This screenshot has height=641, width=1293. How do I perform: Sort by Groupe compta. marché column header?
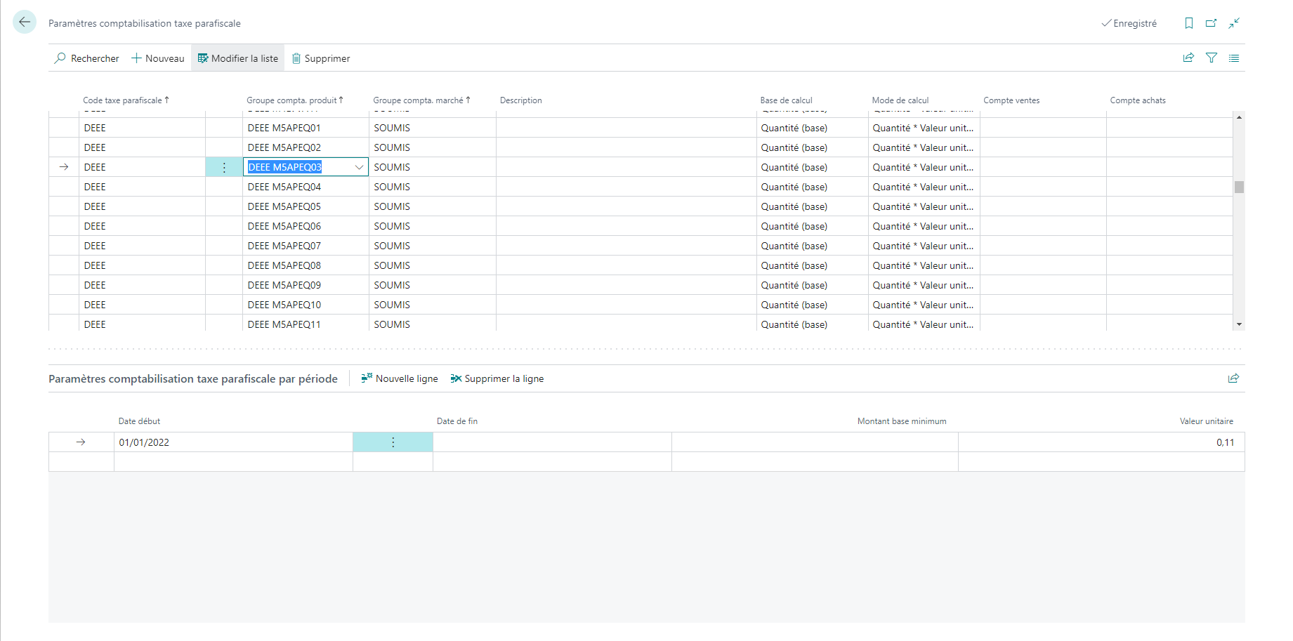tap(421, 100)
